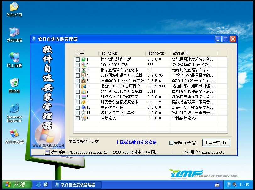This screenshot has height=190, width=255.
Task: Sort by 软件名称 column header
Action: coord(122,53)
